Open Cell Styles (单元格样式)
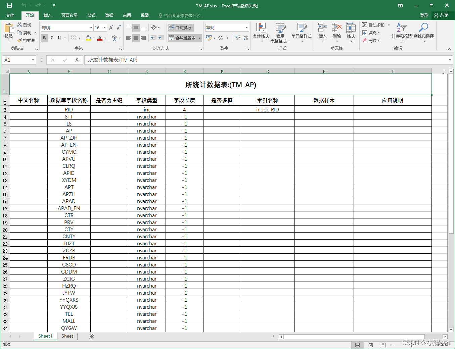 [x=302, y=33]
